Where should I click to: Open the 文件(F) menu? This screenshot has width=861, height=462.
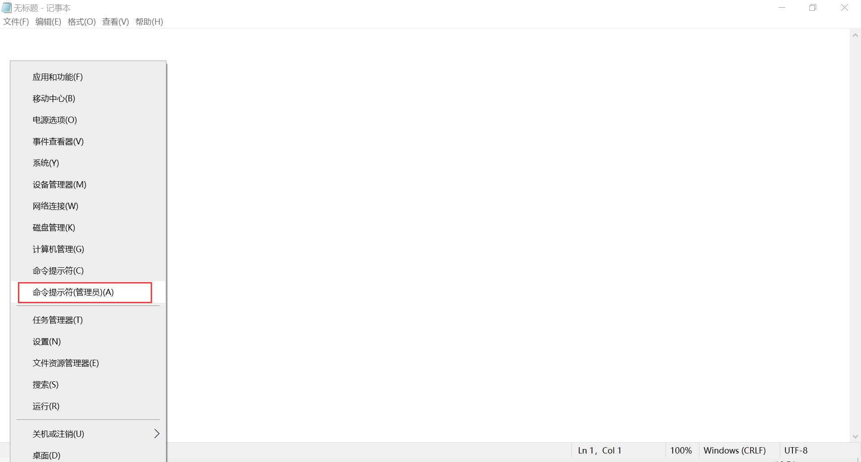click(x=16, y=22)
